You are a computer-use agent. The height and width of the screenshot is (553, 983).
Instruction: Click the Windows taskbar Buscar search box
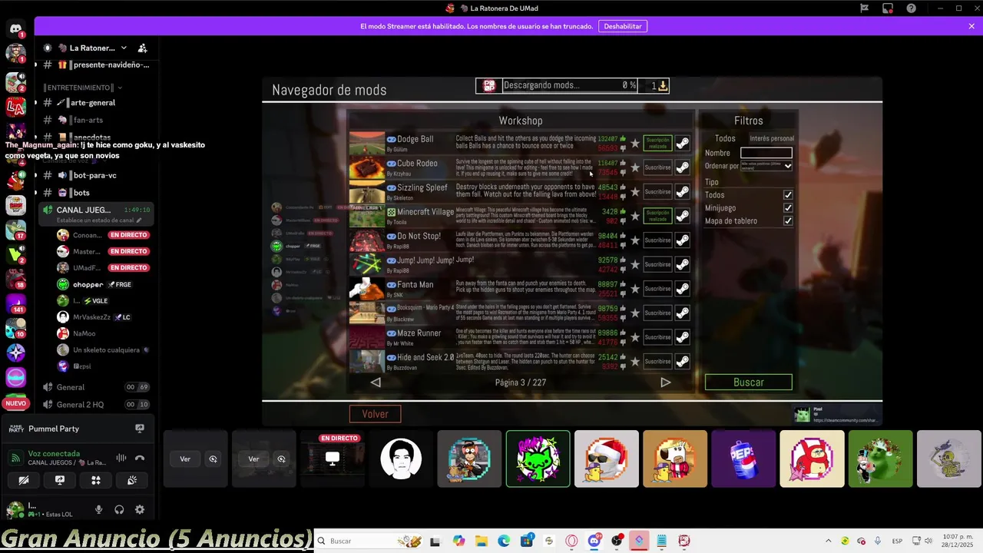[369, 541]
